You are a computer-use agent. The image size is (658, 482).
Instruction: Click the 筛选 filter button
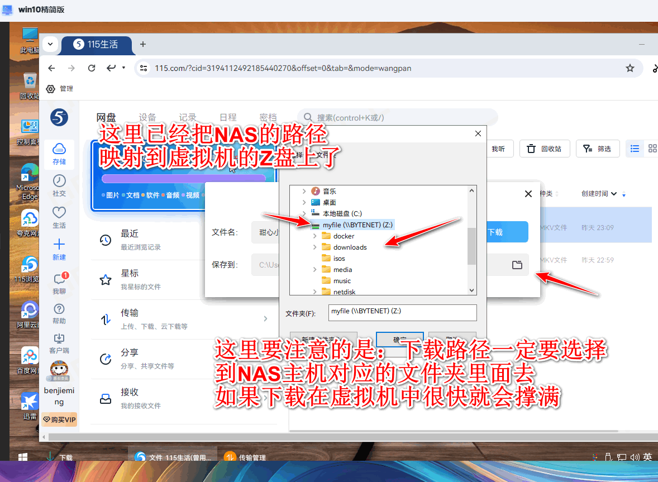598,149
